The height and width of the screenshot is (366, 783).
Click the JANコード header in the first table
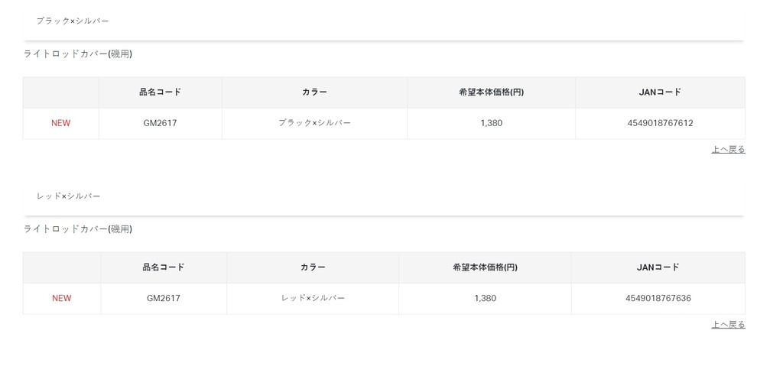(x=660, y=92)
